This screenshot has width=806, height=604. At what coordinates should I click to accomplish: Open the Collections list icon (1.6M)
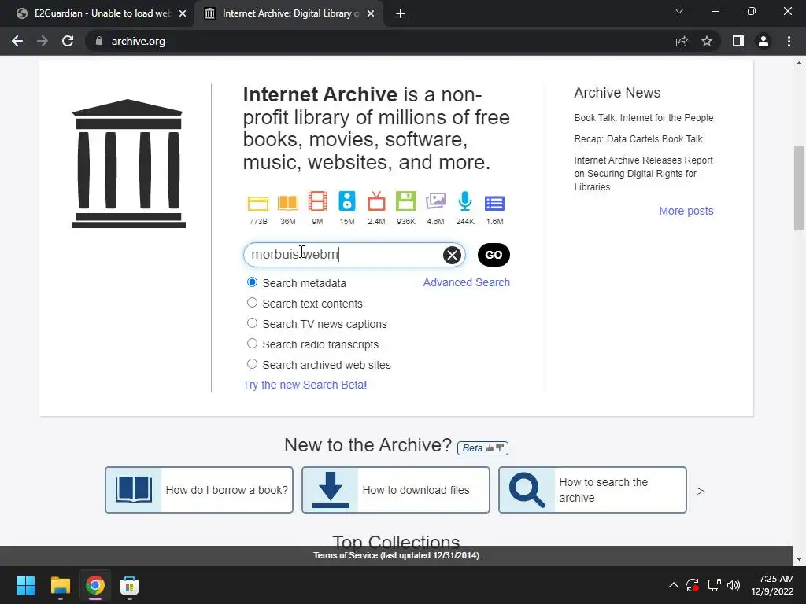tap(494, 204)
